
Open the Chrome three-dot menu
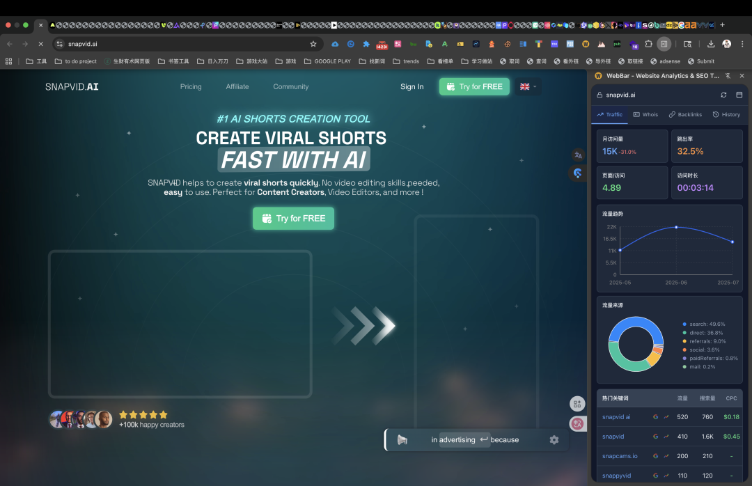tap(742, 44)
